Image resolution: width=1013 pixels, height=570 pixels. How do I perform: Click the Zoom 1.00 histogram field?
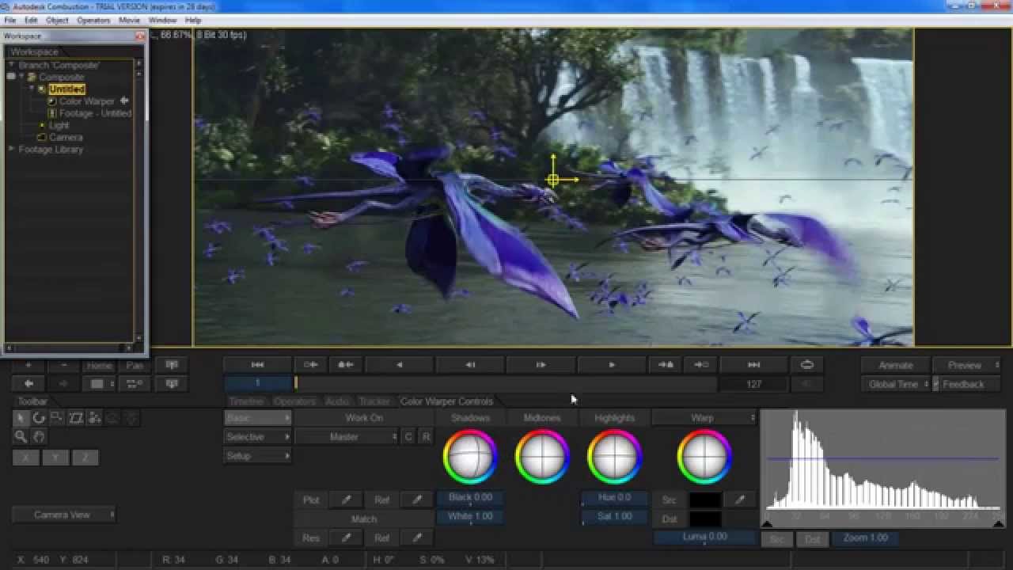click(x=865, y=538)
